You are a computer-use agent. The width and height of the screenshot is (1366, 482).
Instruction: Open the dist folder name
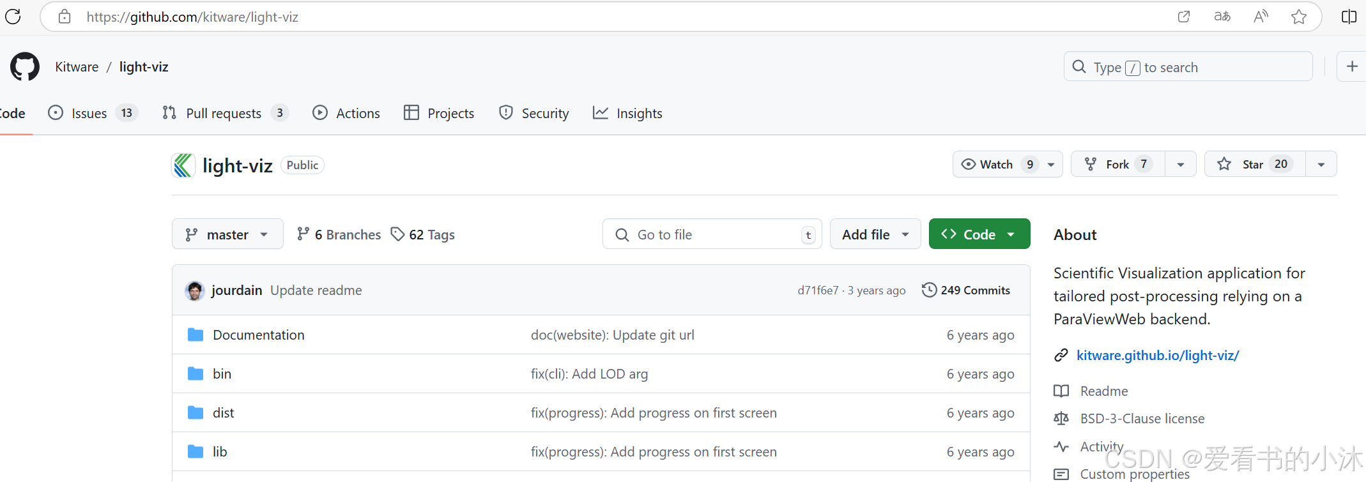click(223, 412)
